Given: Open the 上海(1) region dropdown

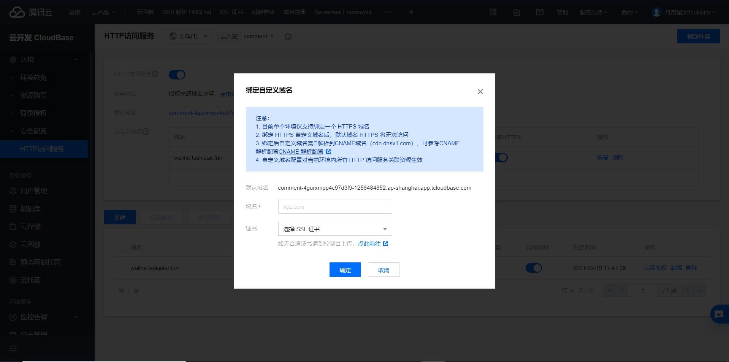Looking at the screenshot, I should [188, 36].
